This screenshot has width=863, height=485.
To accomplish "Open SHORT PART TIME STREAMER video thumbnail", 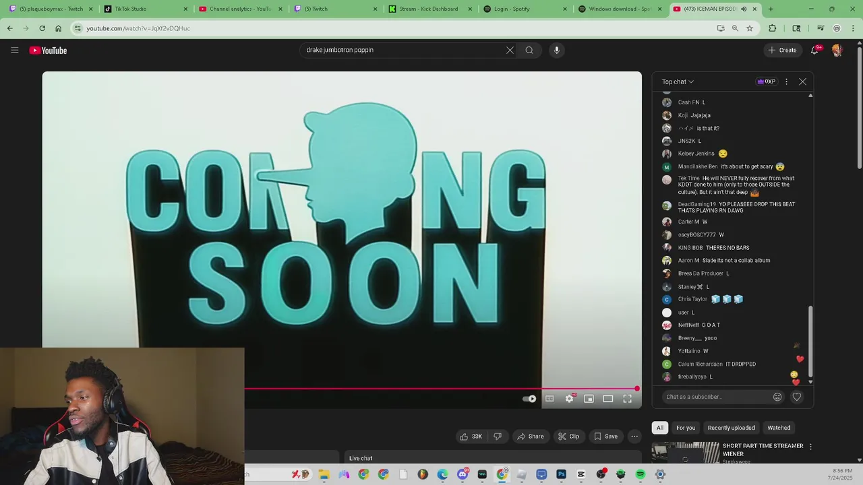I will click(686, 453).
